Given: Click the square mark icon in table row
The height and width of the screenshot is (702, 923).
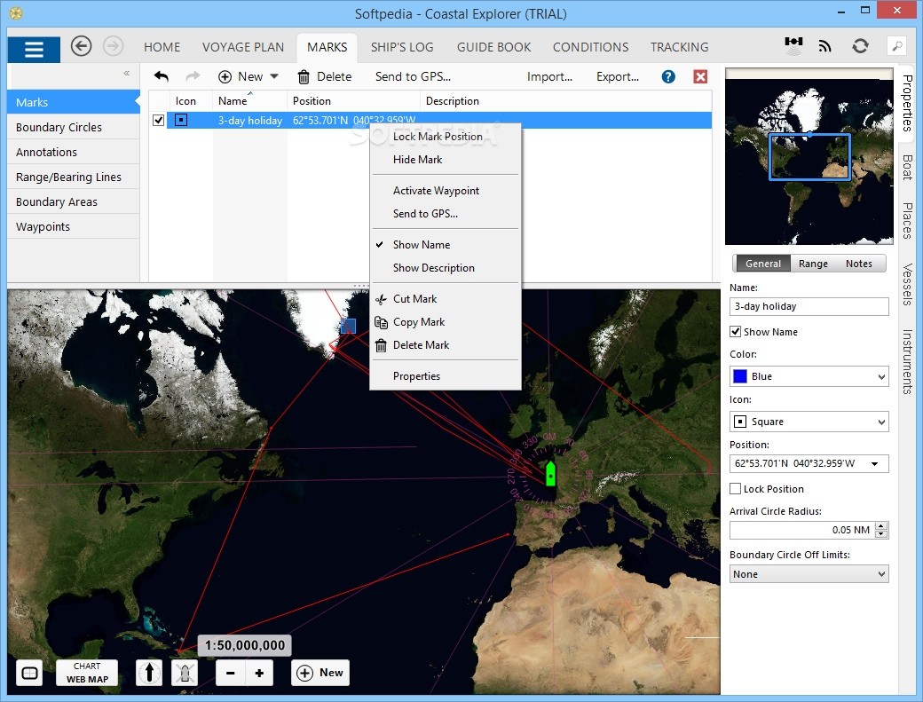Looking at the screenshot, I should (181, 120).
